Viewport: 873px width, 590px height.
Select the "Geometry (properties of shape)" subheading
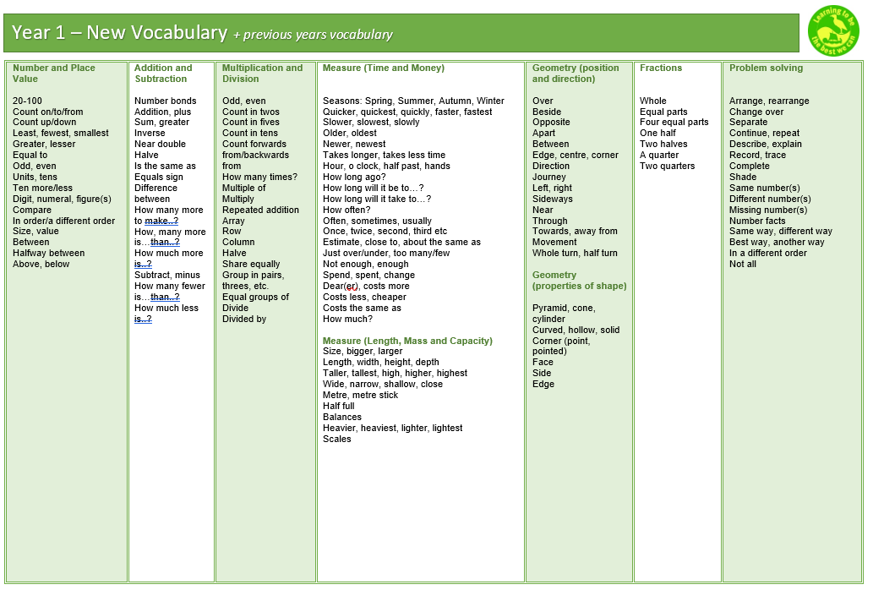point(579,281)
